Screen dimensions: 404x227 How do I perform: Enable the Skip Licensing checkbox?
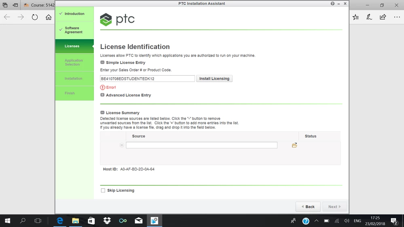(x=103, y=191)
